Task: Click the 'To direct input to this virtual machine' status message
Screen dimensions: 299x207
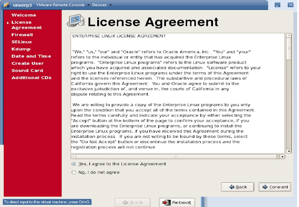Action: [47, 202]
